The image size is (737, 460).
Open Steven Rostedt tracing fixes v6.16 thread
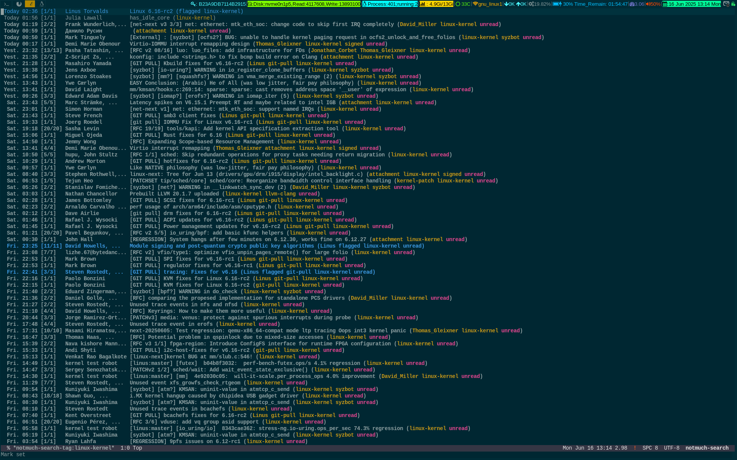click(x=368, y=272)
